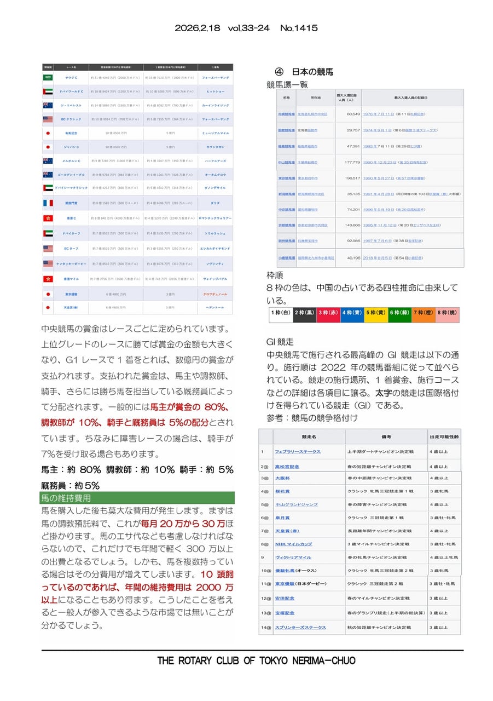Select the UAE flag next to ドバイワールドC
493x701 pixels.
(x=48, y=91)
